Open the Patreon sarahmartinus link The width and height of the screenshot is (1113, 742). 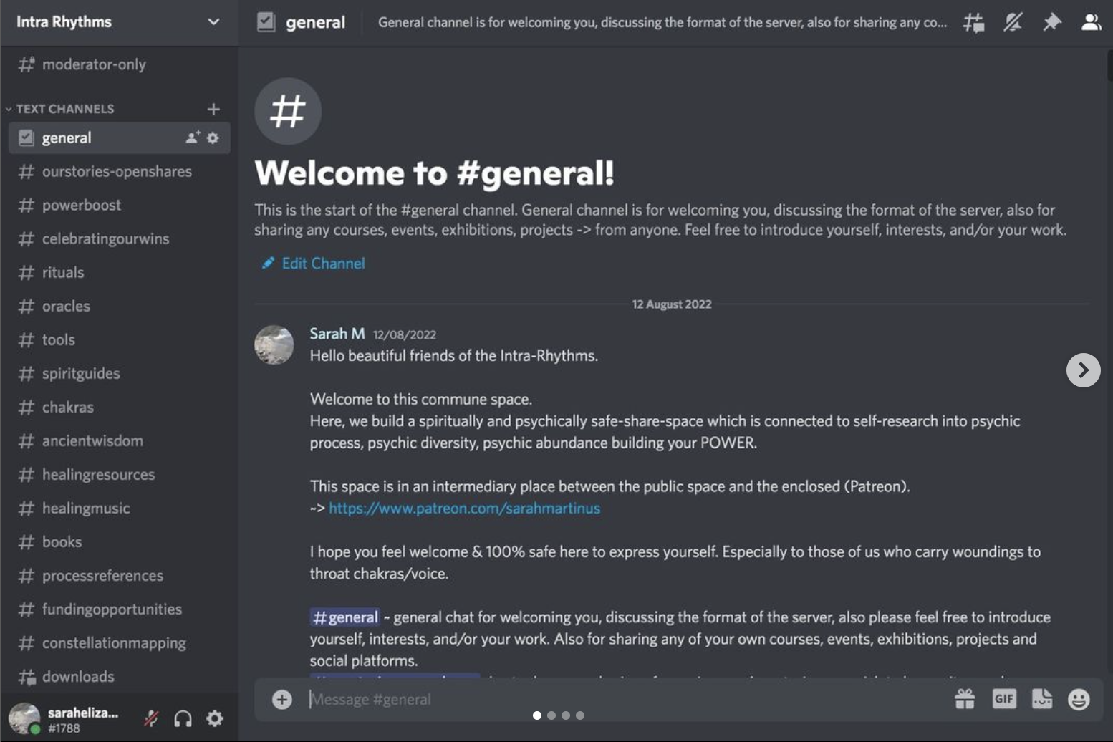click(464, 509)
